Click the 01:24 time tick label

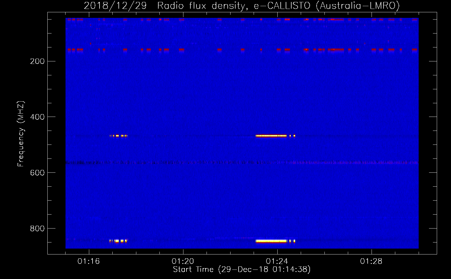[277, 261]
